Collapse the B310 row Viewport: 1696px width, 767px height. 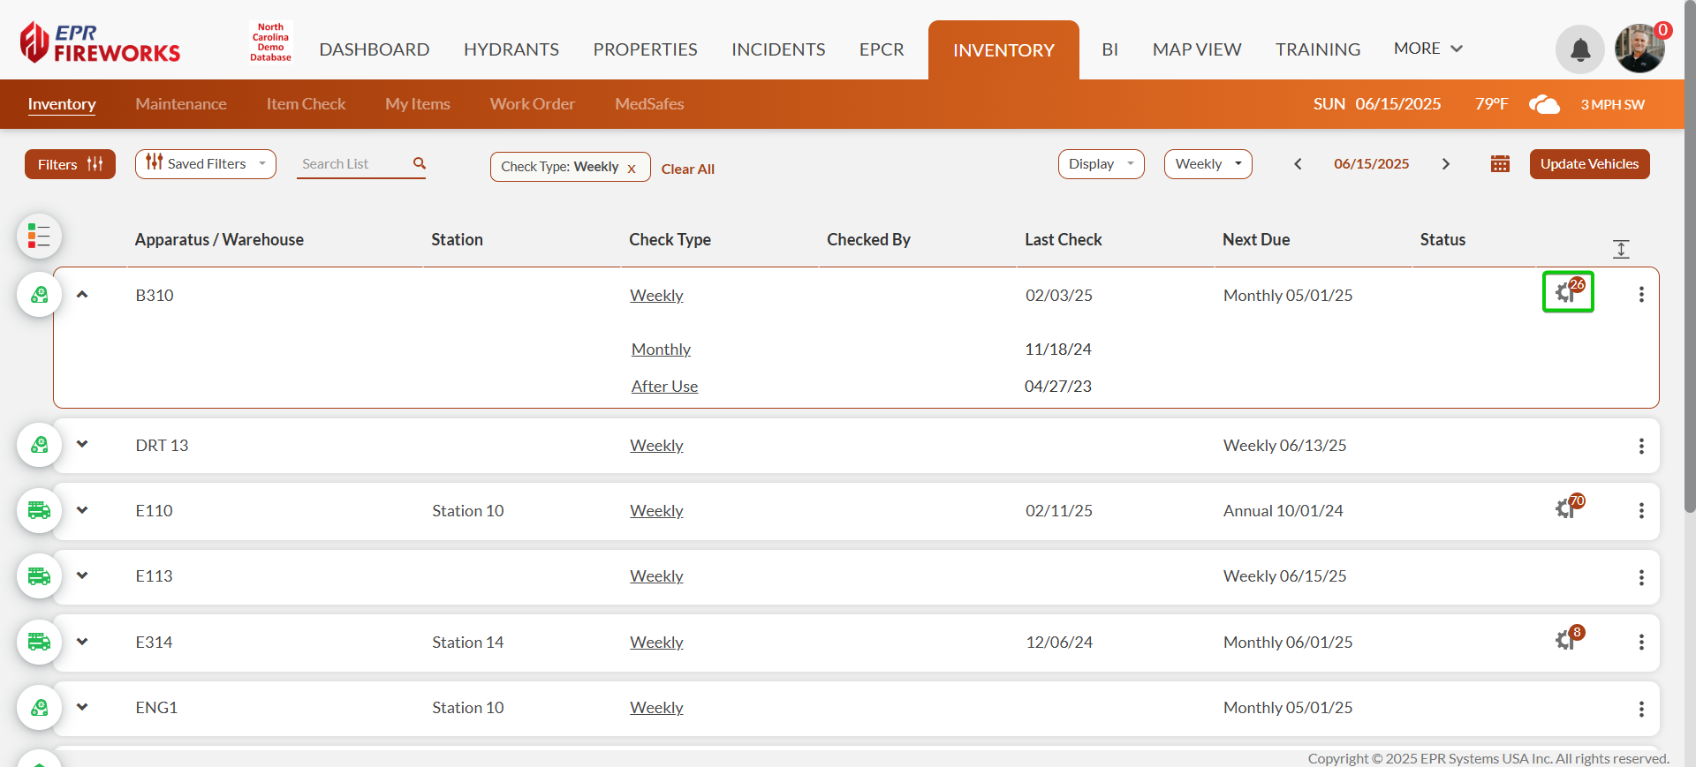pos(82,295)
